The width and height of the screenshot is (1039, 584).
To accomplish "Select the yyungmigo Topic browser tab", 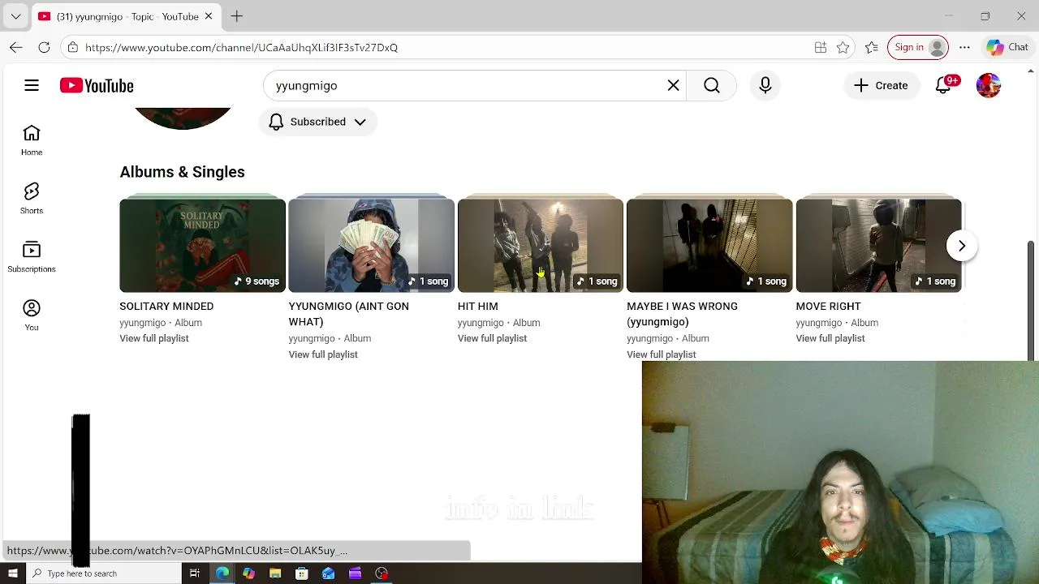I will pos(126,16).
